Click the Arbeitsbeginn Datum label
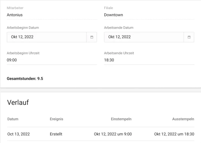Screen dimensions: 201x143 coord(23,27)
